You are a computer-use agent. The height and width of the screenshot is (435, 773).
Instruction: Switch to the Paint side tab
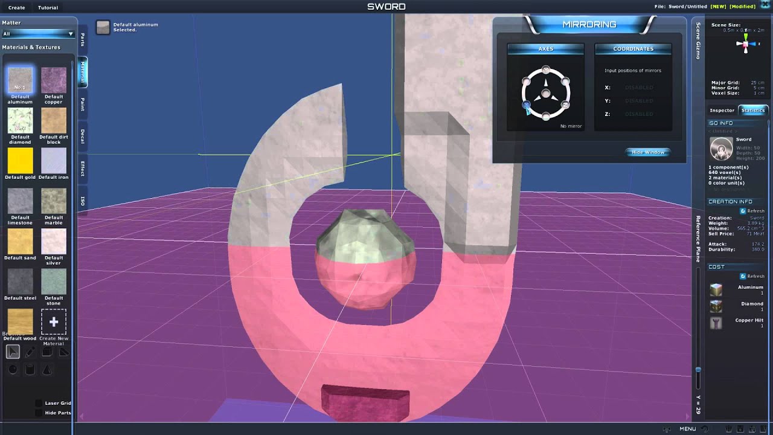[x=82, y=104]
